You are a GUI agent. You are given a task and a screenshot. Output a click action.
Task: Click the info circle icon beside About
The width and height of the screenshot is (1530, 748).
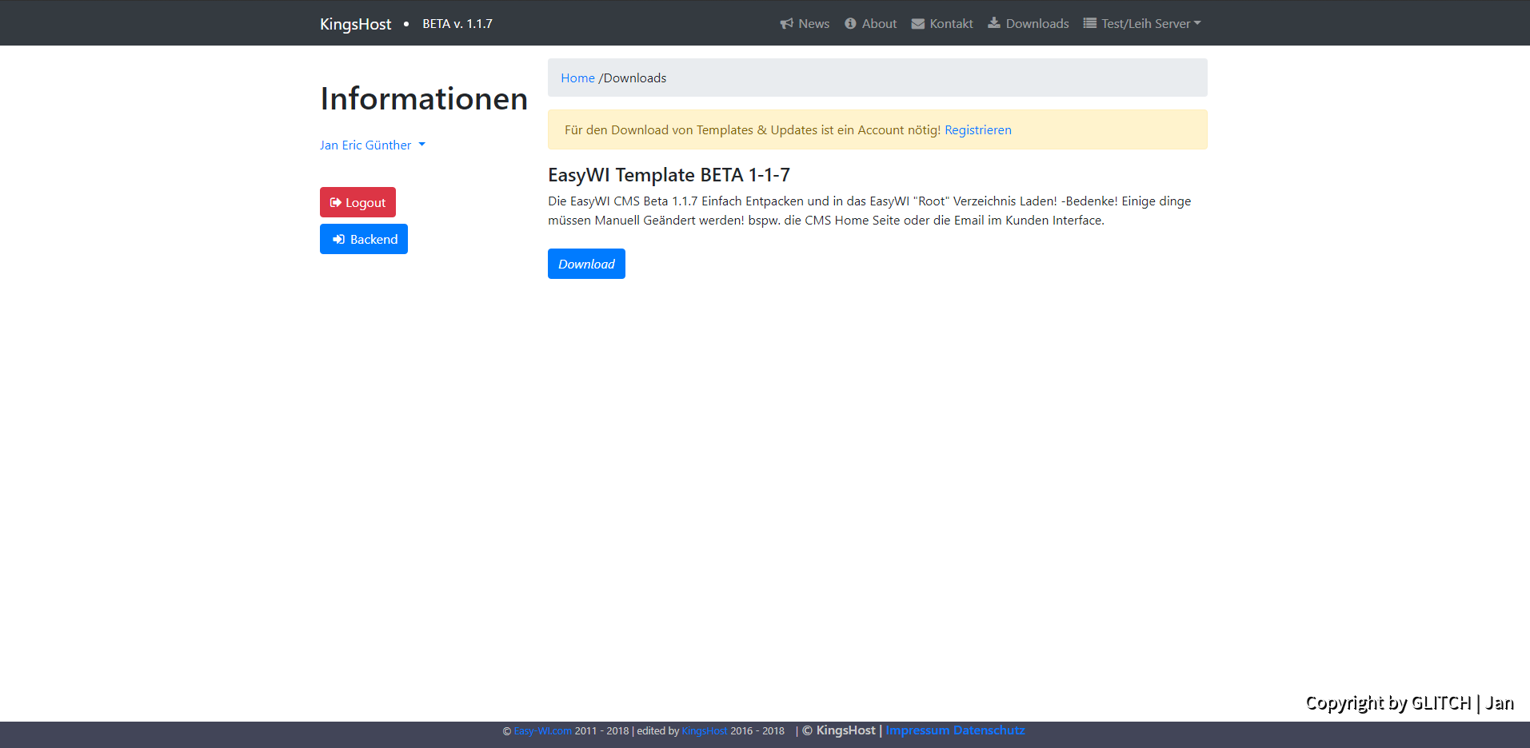coord(850,24)
